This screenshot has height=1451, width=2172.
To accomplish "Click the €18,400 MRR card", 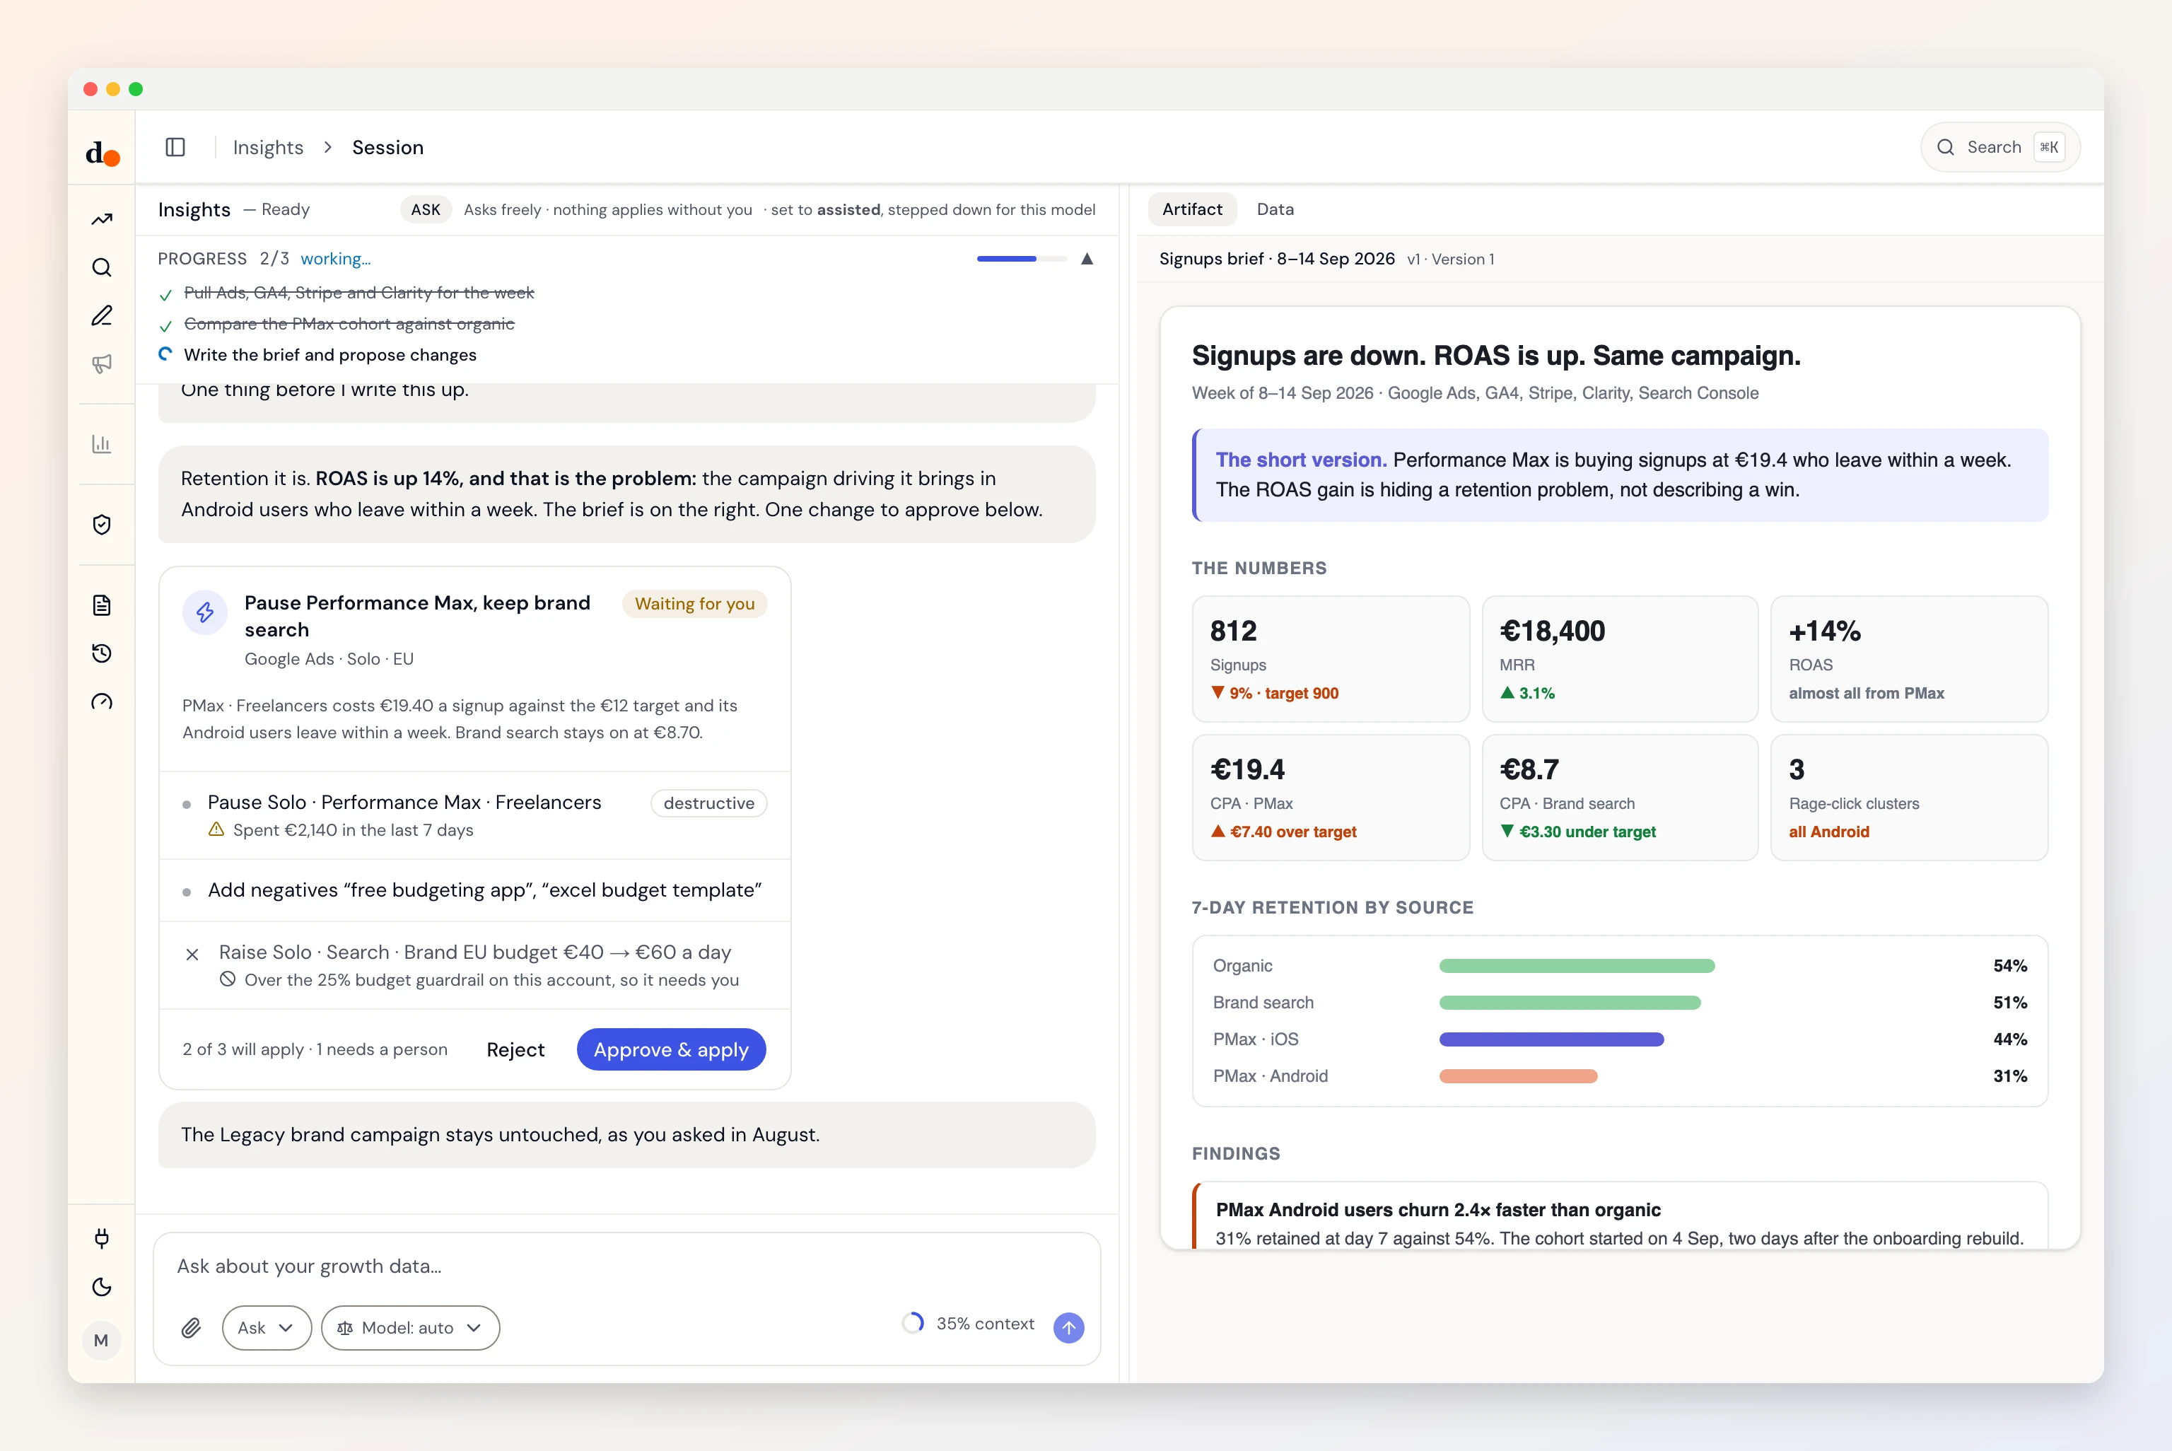I will point(1620,659).
